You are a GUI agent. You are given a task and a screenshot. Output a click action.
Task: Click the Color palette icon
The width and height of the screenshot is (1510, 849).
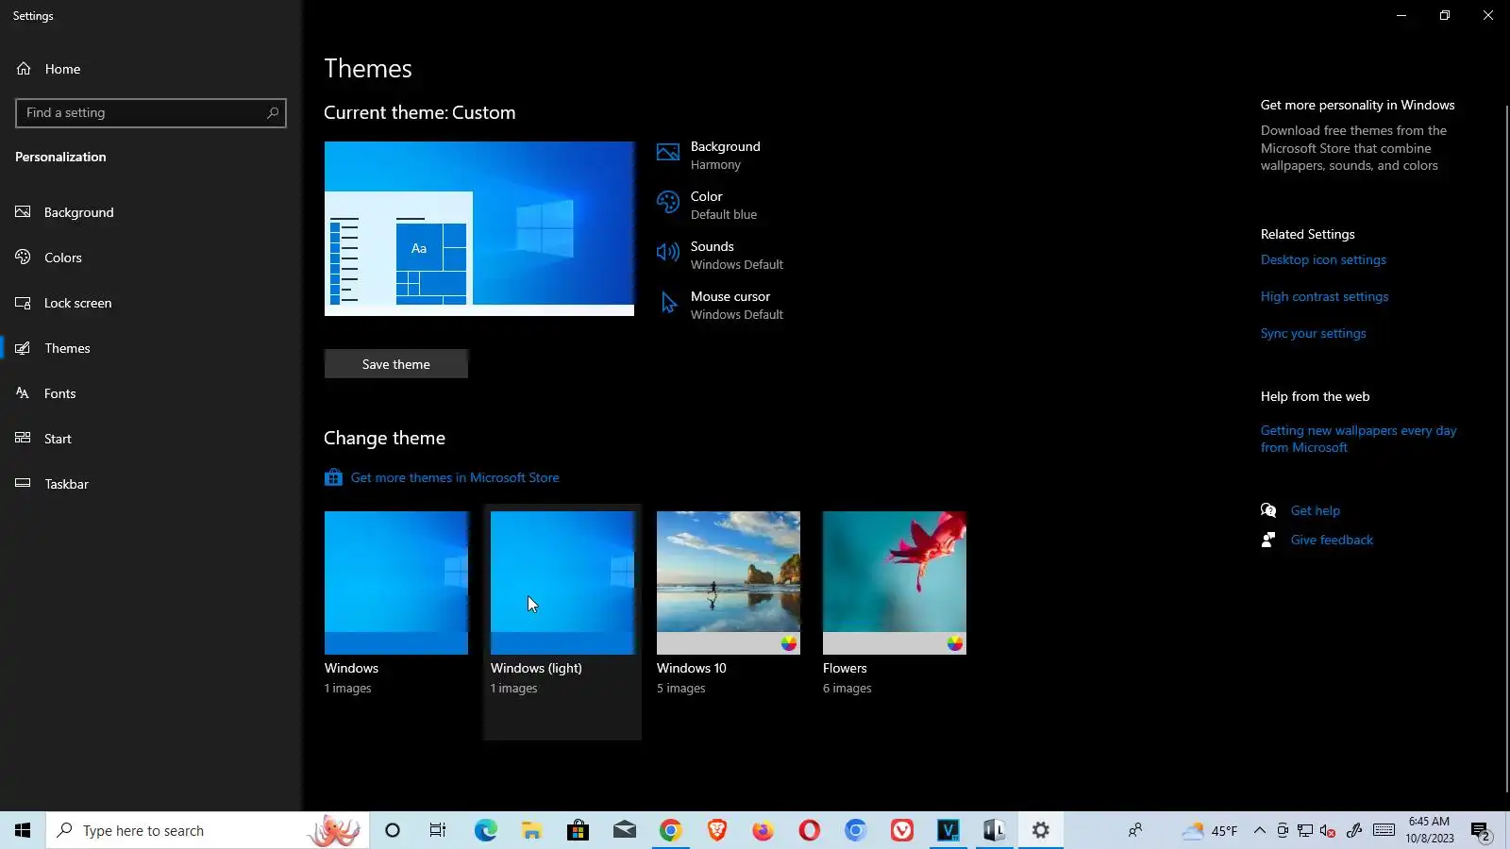point(668,202)
